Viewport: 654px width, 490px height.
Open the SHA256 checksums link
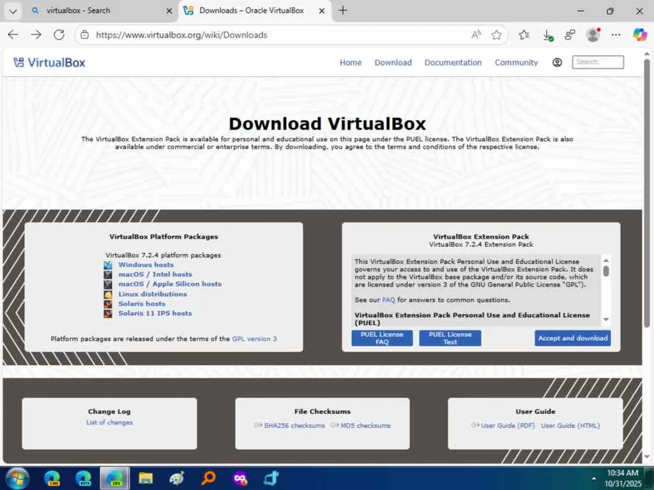(x=294, y=426)
